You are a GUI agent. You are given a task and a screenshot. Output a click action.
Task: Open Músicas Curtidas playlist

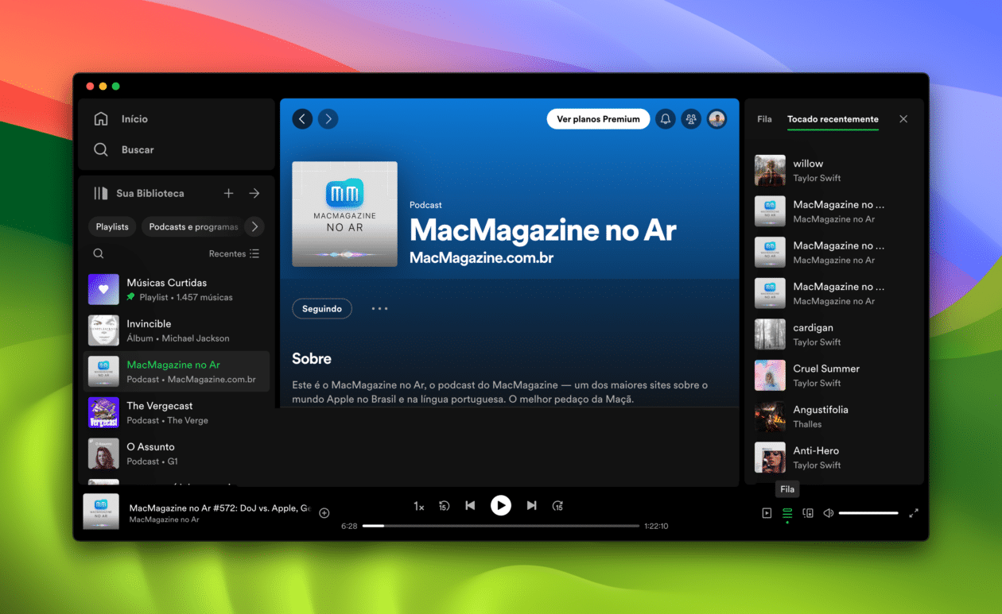(177, 289)
